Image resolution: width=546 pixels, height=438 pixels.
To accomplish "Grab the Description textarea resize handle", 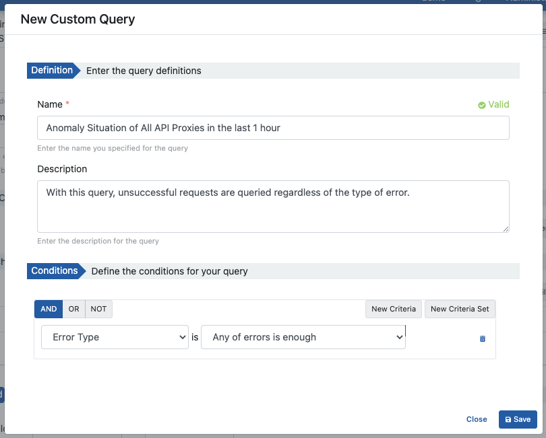I will click(506, 229).
